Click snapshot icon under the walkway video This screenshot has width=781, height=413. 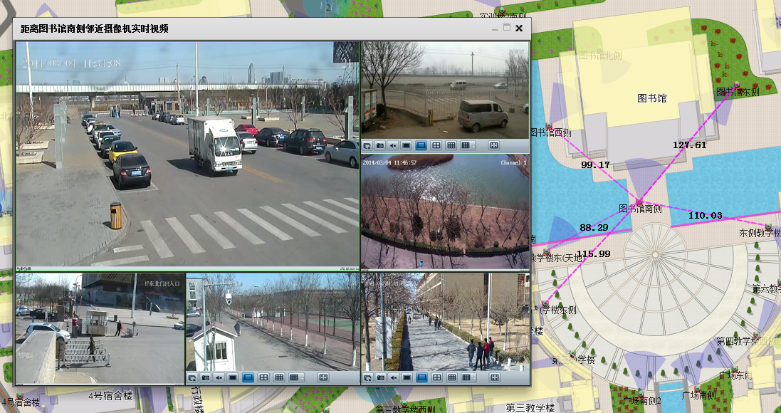click(380, 377)
